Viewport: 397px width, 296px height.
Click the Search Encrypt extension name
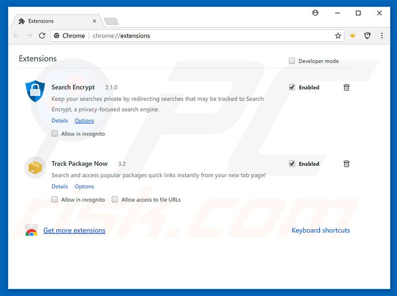point(73,87)
